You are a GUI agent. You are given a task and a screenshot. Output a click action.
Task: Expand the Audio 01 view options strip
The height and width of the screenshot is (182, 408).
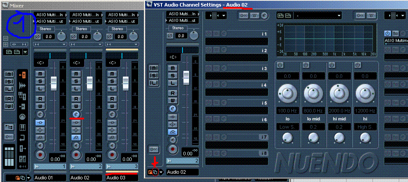[50, 44]
